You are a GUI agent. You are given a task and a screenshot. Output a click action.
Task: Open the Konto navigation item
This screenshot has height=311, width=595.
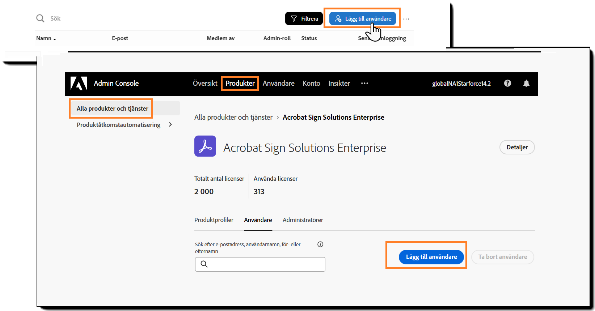pyautogui.click(x=311, y=83)
